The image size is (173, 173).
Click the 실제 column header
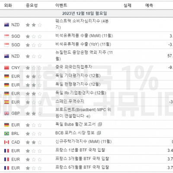coord(128,6)
